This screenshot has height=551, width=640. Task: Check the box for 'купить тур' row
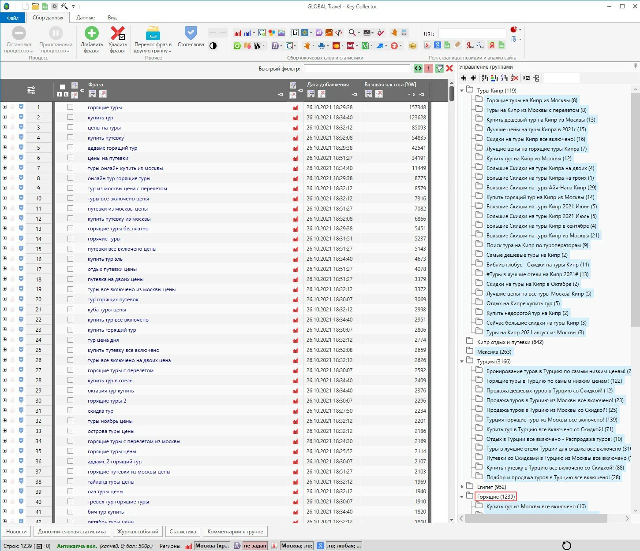(x=70, y=117)
